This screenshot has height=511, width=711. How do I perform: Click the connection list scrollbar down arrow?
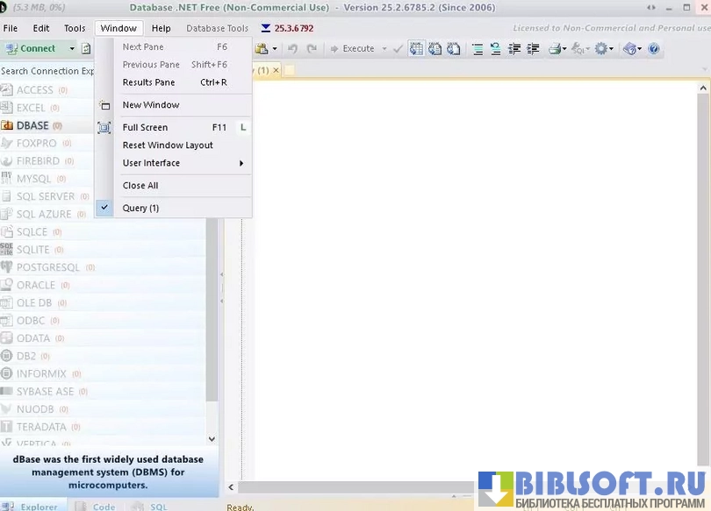pyautogui.click(x=212, y=438)
